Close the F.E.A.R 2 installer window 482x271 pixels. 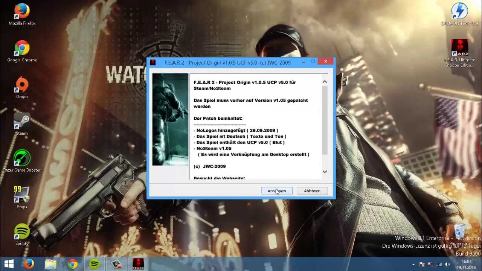(x=325, y=61)
